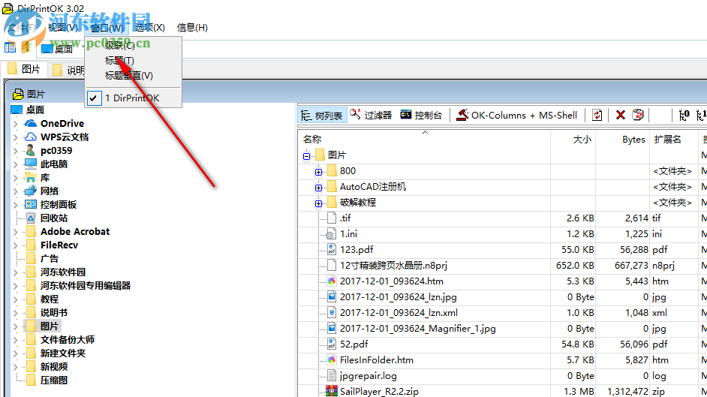Click the panel layout icon below 文件 menu
Image resolution: width=707 pixels, height=397 pixels.
pos(10,47)
